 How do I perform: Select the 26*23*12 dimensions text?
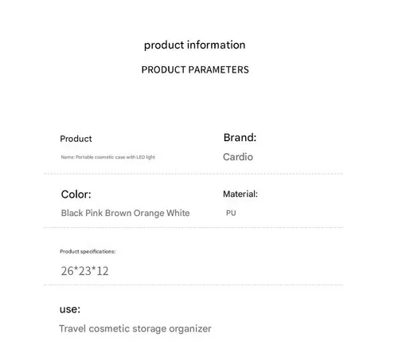coord(85,271)
